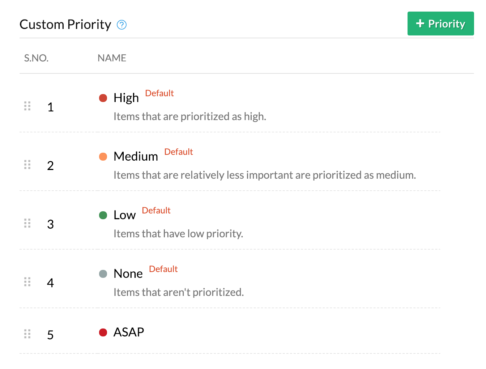486x369 pixels.
Task: Click the help question mark icon
Action: (122, 25)
